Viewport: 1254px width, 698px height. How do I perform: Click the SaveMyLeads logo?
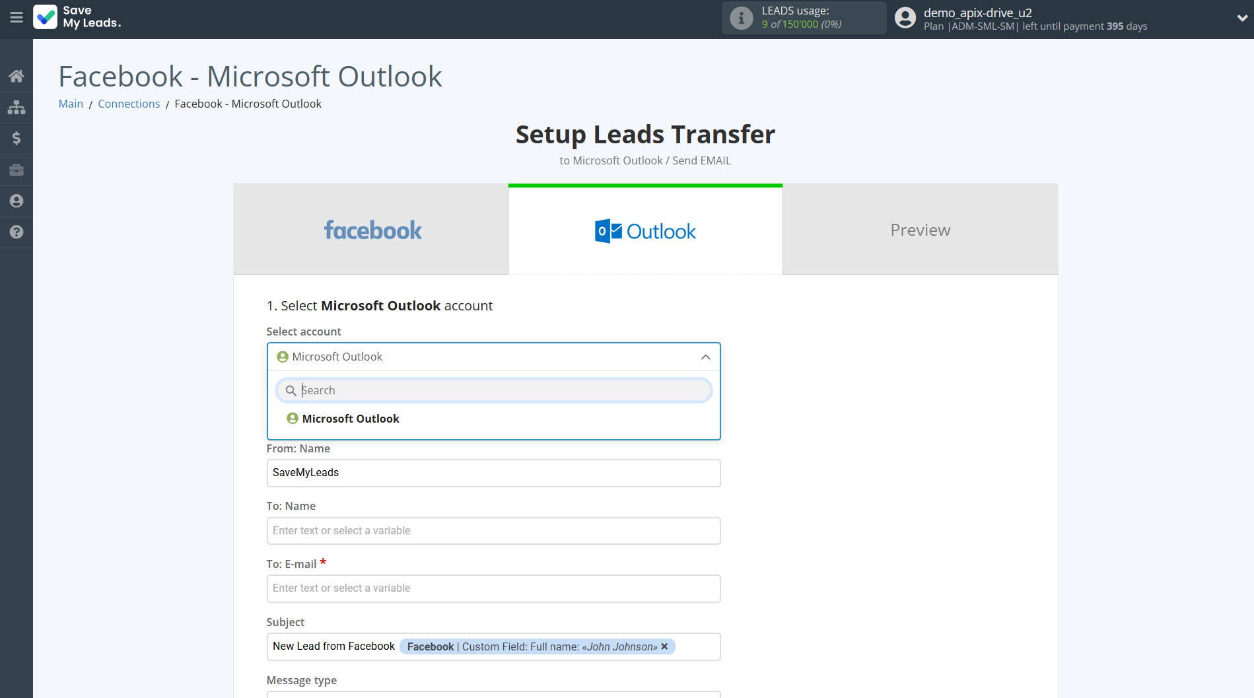(77, 18)
